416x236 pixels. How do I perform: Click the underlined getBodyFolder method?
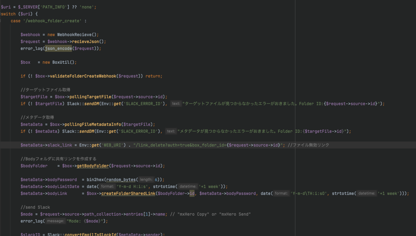tap(93, 166)
